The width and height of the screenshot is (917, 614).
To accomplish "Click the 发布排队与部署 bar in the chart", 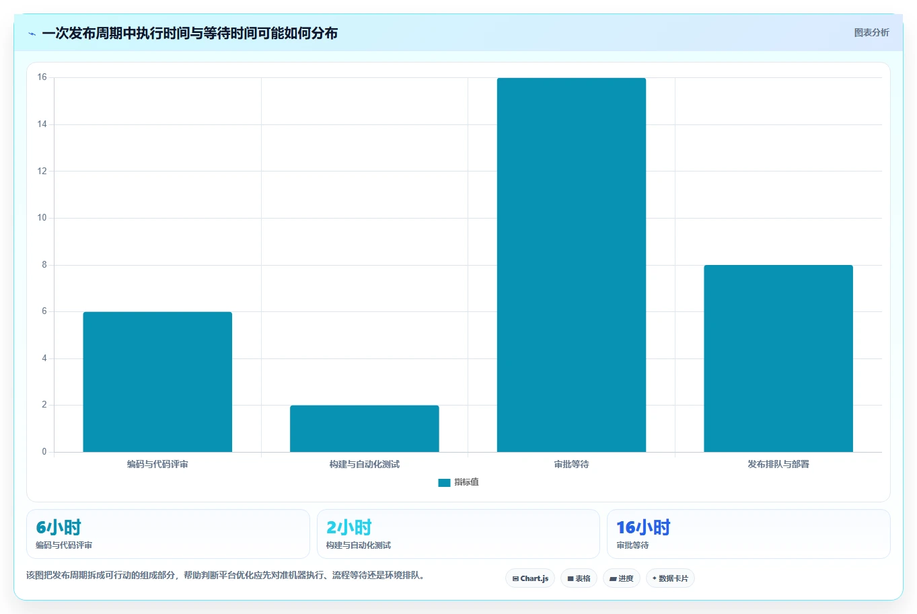I will pos(778,358).
